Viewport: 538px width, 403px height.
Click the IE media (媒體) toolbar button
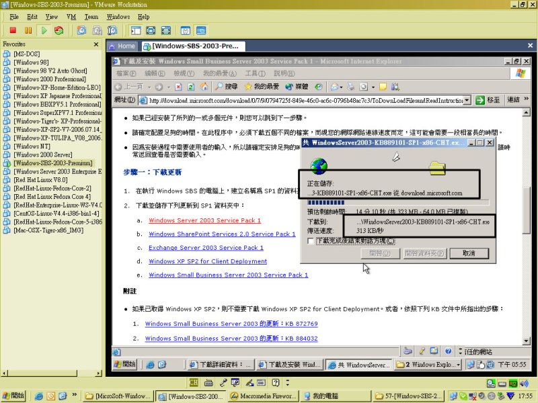click(x=297, y=87)
